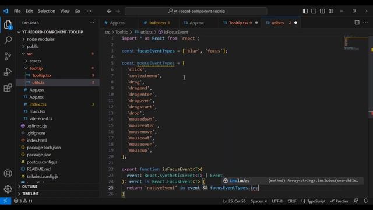Open Explorer Views and More Actions ellipsis

pyautogui.click(x=92, y=23)
